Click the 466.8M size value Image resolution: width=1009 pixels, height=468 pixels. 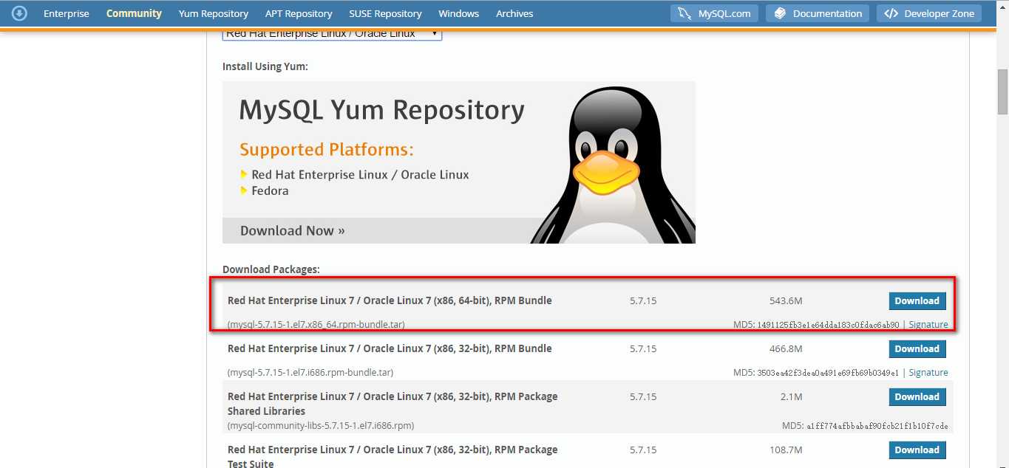[x=786, y=348]
